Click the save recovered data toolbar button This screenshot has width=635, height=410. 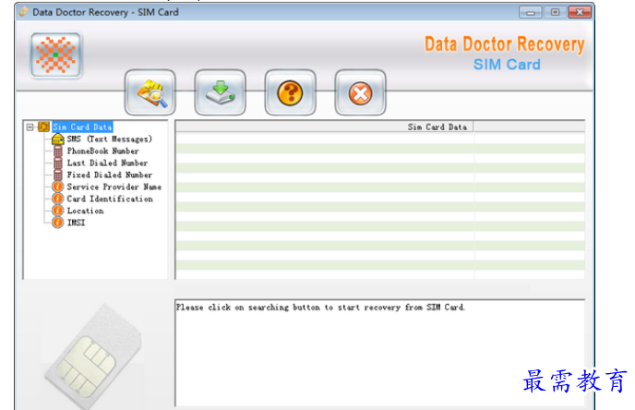(221, 92)
